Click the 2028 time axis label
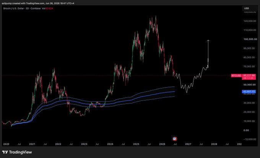This screenshot has height=158, width=260. pos(214,144)
